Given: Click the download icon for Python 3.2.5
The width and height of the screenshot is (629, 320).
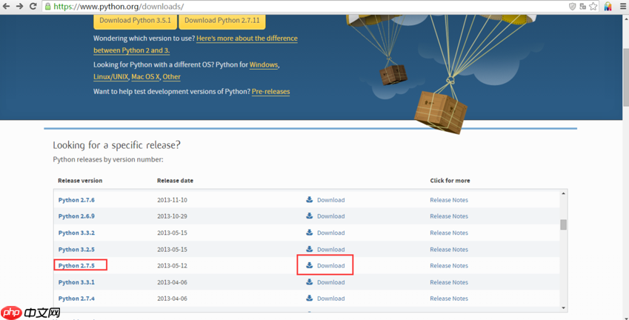Looking at the screenshot, I should (x=309, y=249).
